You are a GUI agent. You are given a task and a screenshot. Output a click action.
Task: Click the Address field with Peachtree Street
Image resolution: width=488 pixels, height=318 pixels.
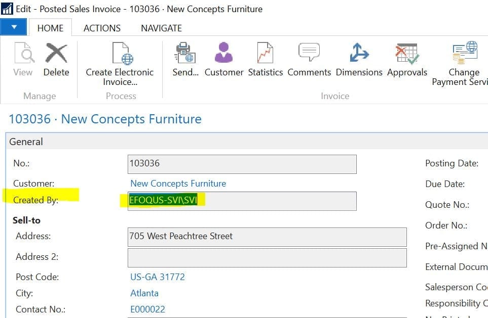pyautogui.click(x=267, y=237)
